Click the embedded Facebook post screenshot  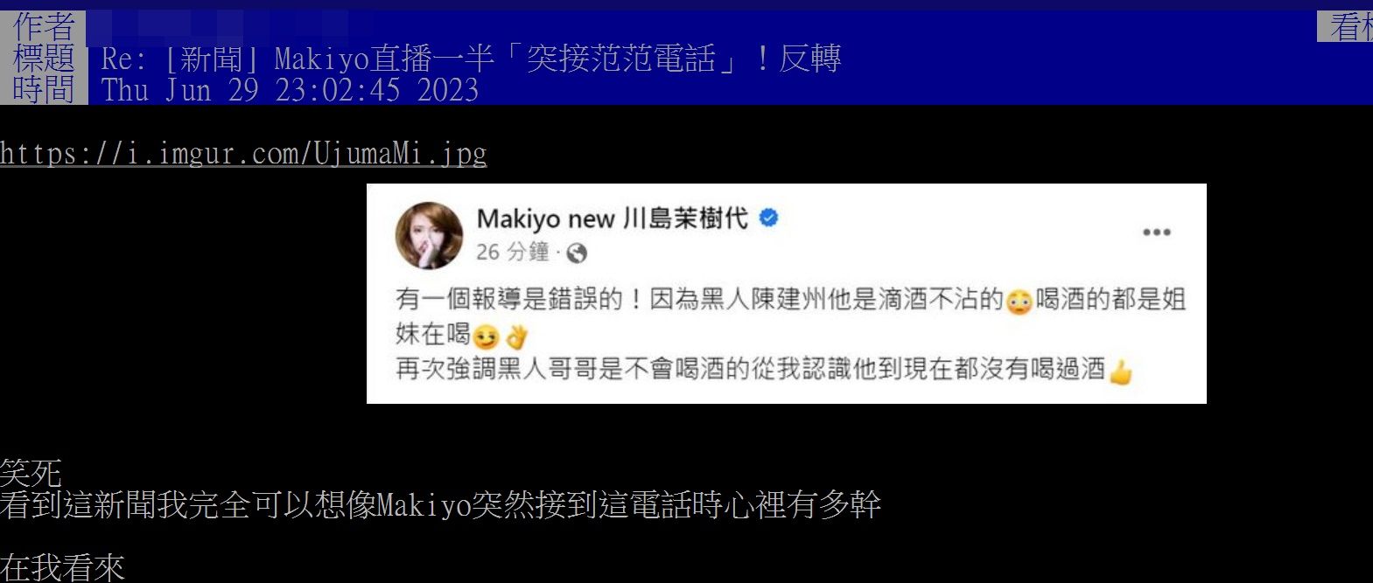(x=786, y=294)
